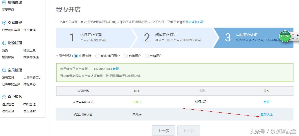Open 举报管理 in sidebar
The height and width of the screenshot is (136, 299).
30,104
